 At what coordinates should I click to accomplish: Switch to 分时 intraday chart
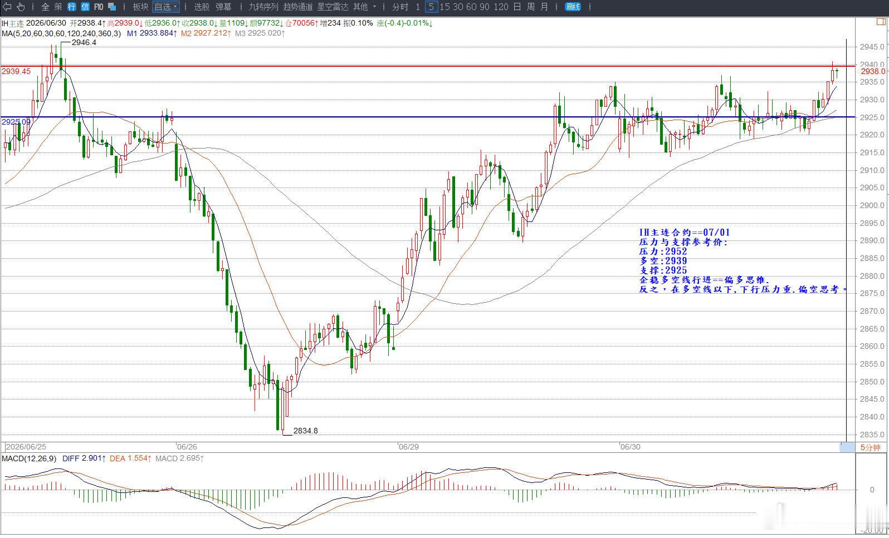pos(400,7)
